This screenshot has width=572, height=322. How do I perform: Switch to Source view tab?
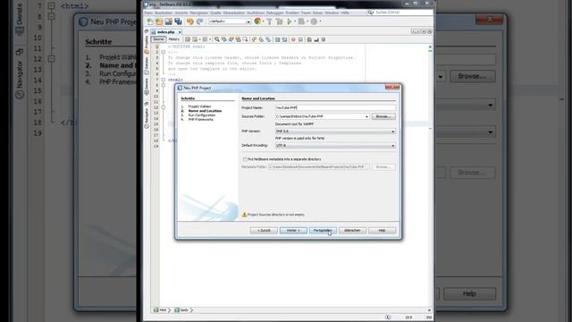click(158, 39)
